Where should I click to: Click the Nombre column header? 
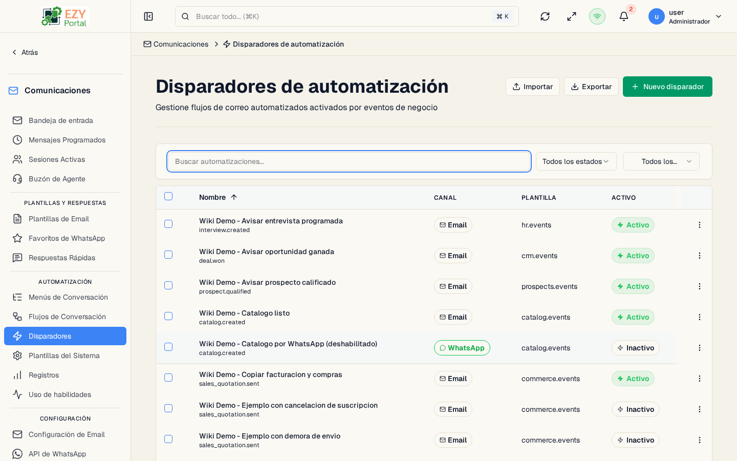218,197
